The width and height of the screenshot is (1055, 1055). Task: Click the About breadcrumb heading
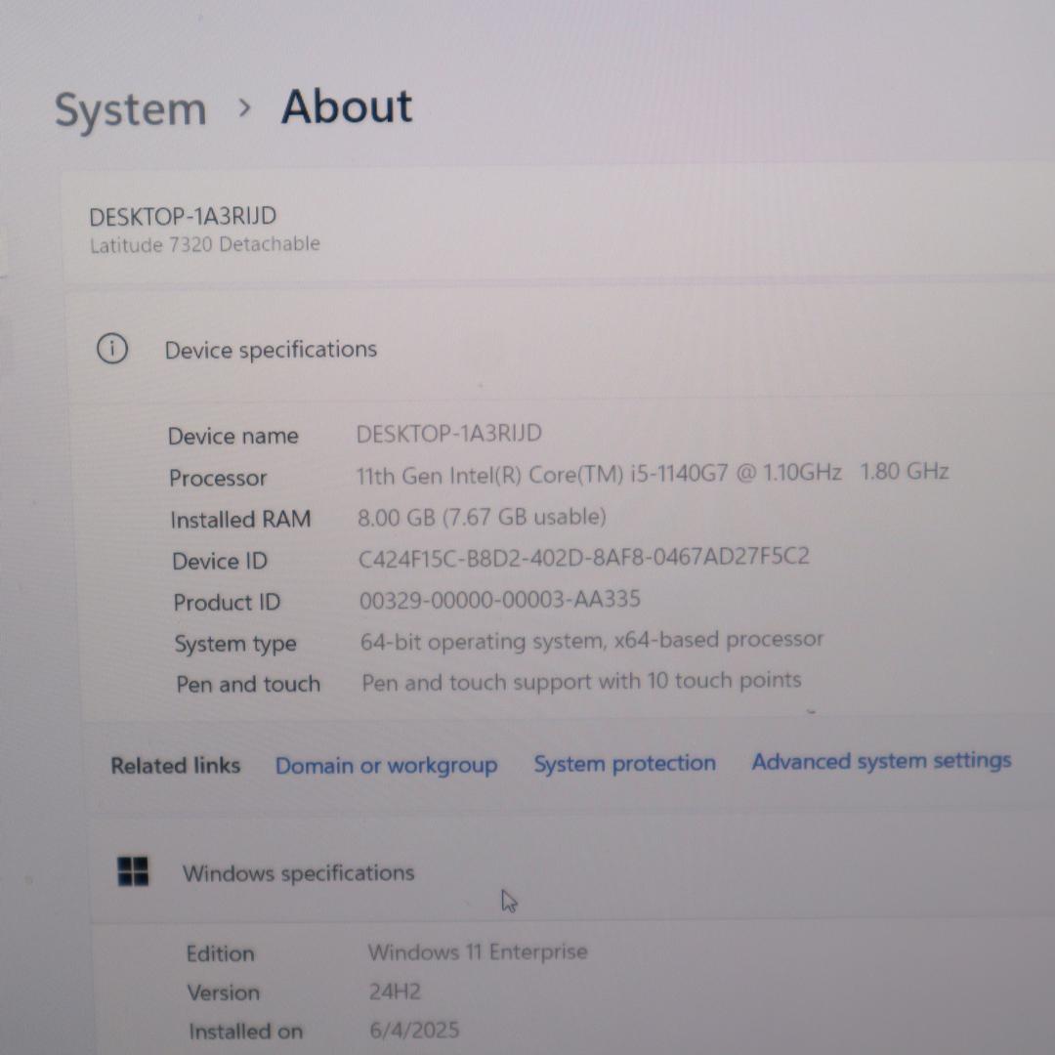pyautogui.click(x=347, y=106)
